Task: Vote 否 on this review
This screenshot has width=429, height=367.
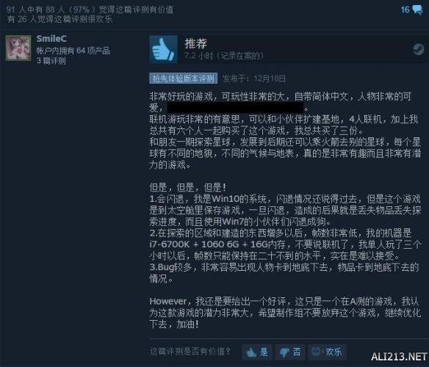Action: pyautogui.click(x=291, y=352)
